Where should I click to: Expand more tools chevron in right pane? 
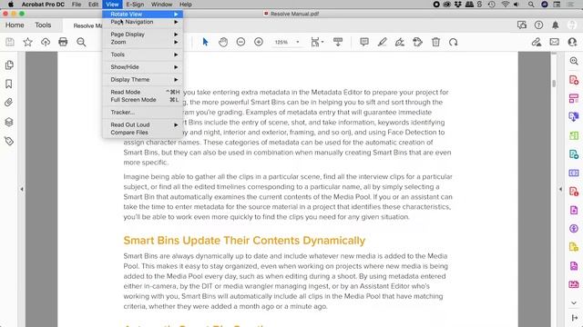tap(574, 302)
